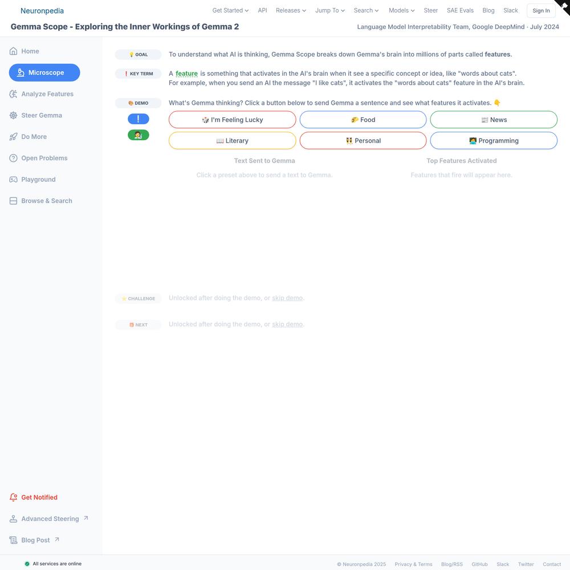Click the bell icon beside Get Notified
This screenshot has height=570, width=570.
pos(13,497)
